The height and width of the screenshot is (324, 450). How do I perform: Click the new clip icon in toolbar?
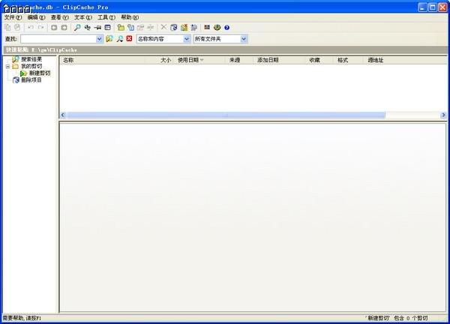(x=130, y=28)
